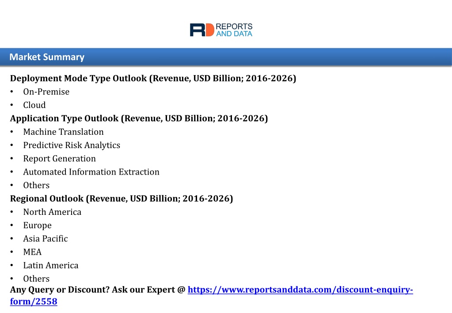Select the 'Cloud' bullet
The image size is (452, 313).
(x=34, y=105)
